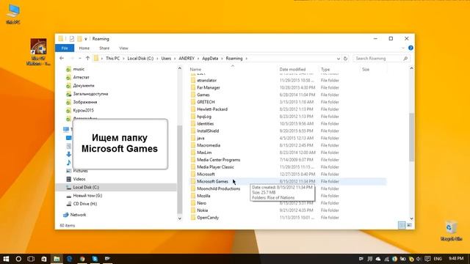Select the Microsoft Games folder
The width and height of the screenshot is (470, 264).
click(x=212, y=181)
